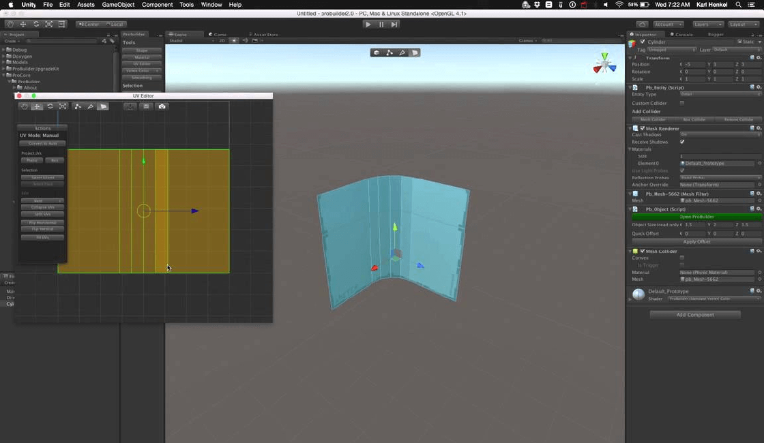Click the Position X input field
The height and width of the screenshot is (443, 764).
[694, 64]
